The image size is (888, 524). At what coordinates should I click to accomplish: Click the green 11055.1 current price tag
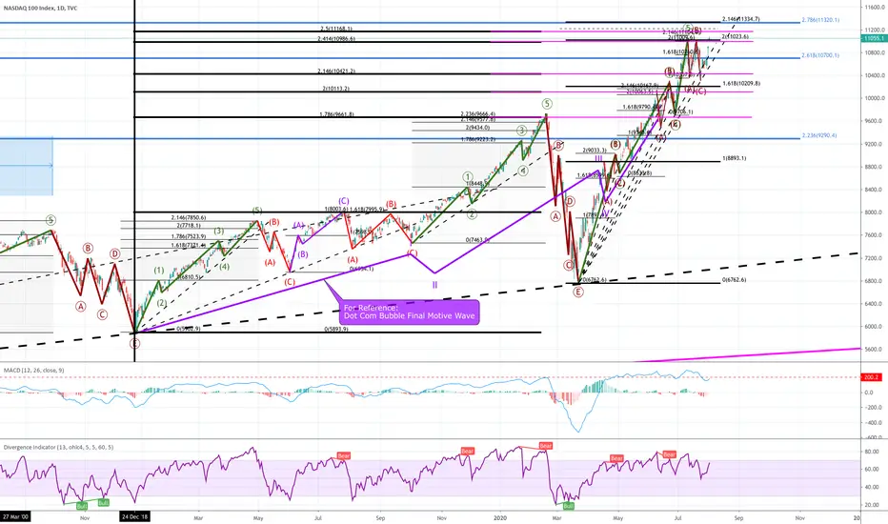click(x=874, y=38)
